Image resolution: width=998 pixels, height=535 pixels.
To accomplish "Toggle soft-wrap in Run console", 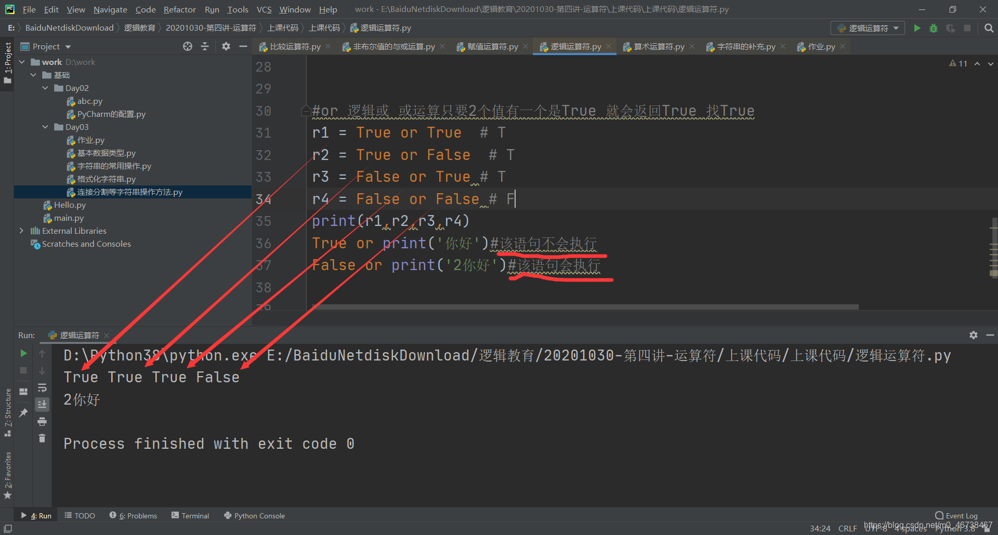I will click(x=42, y=387).
